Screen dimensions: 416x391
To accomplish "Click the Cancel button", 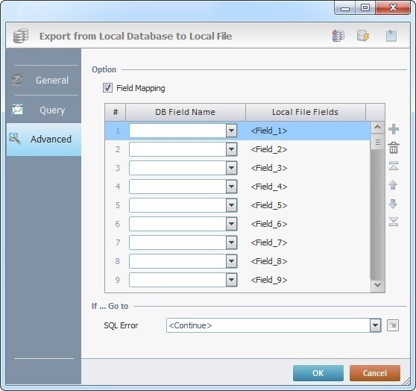I will 374,373.
